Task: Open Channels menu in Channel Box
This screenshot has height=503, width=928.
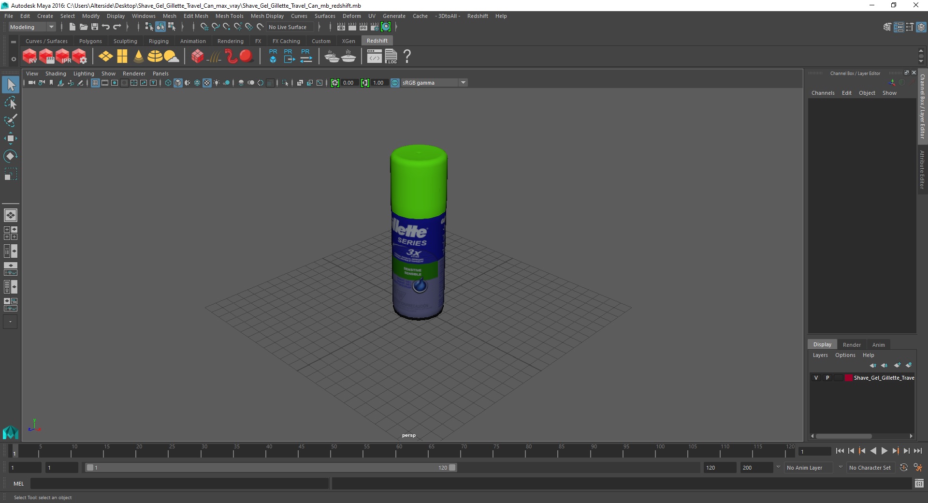Action: coord(823,93)
